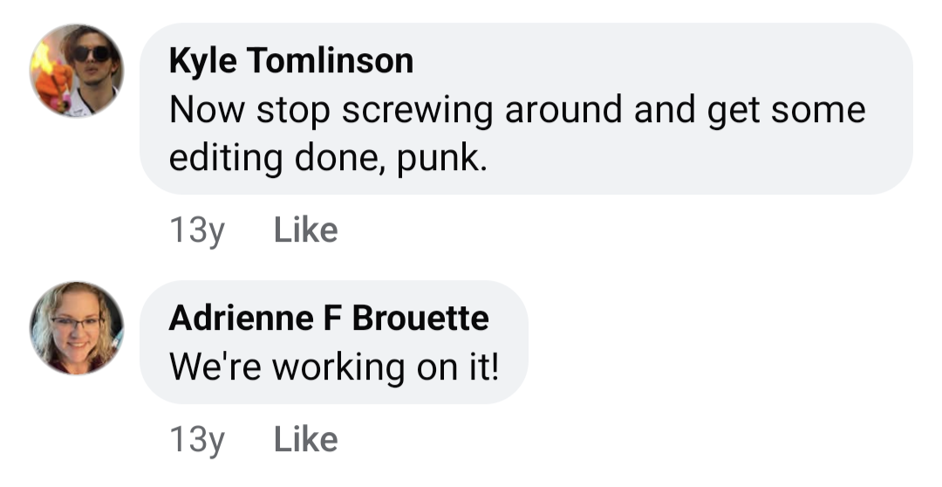
Task: Select the "Now stop screwing around" comment bubble
Action: tap(526, 109)
